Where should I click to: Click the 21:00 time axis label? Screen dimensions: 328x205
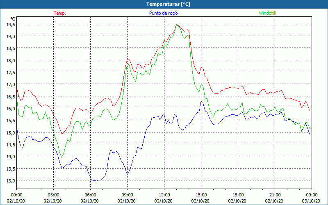coord(275,195)
